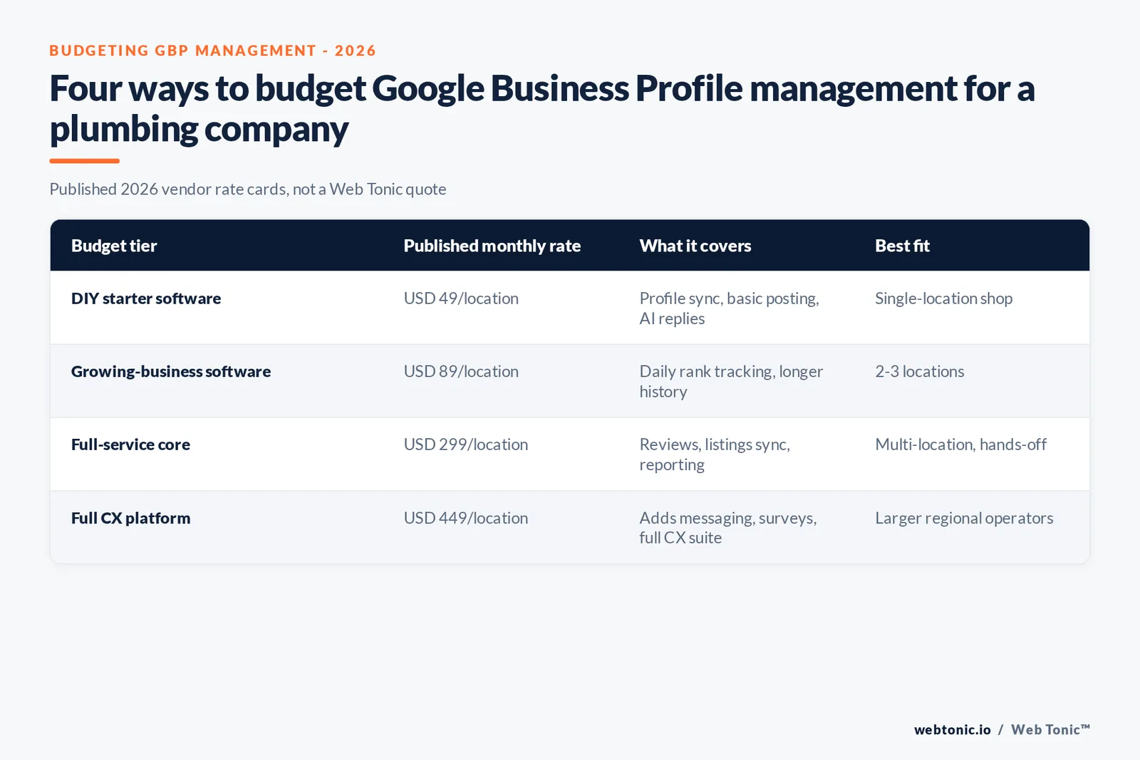Click 'Reviews, listings sync, reporting' cell

[x=715, y=454]
